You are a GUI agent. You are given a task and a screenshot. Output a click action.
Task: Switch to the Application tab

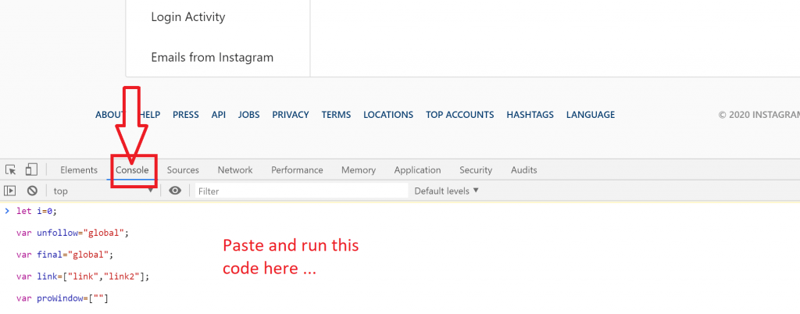(417, 169)
